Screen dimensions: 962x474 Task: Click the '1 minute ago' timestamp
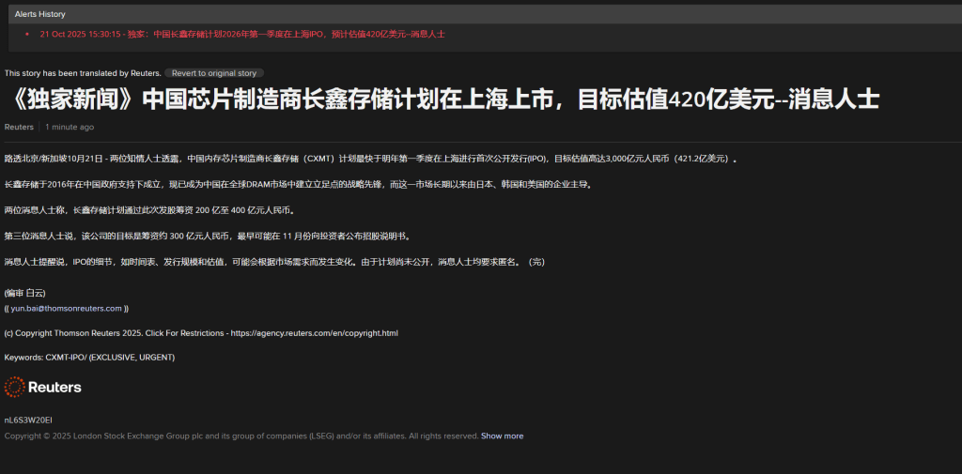pyautogui.click(x=70, y=127)
